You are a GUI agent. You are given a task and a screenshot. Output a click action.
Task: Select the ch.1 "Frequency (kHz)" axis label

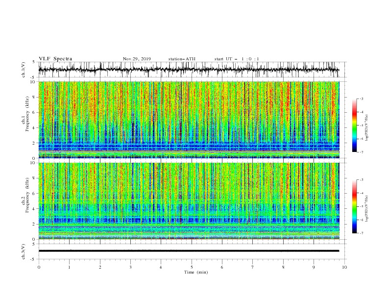(x=27, y=114)
